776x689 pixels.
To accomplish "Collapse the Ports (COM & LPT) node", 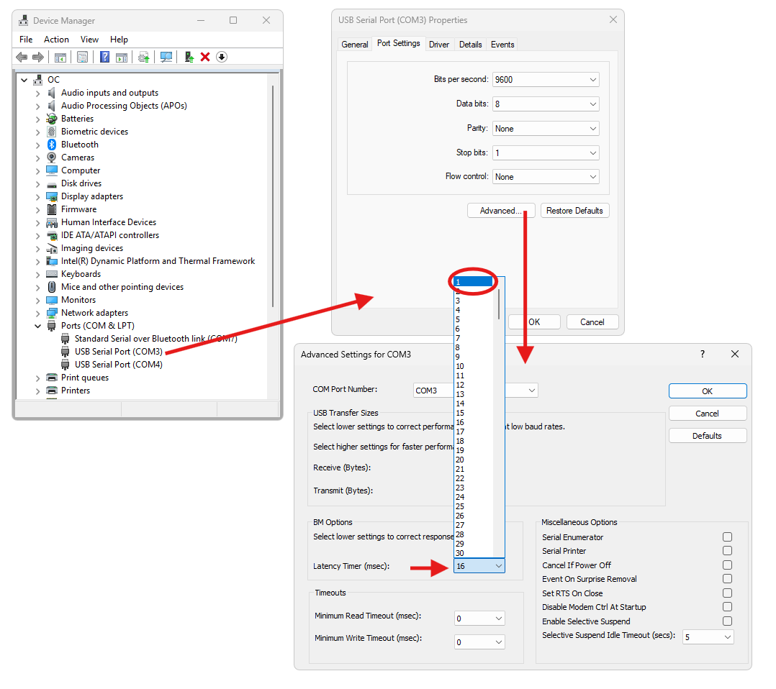I will pyautogui.click(x=37, y=326).
